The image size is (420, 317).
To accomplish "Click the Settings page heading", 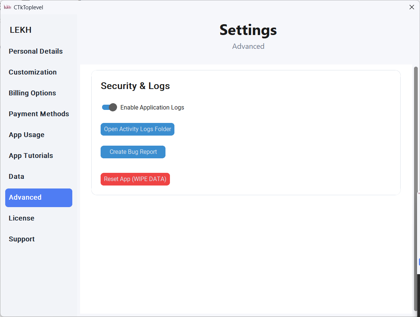I will click(248, 30).
